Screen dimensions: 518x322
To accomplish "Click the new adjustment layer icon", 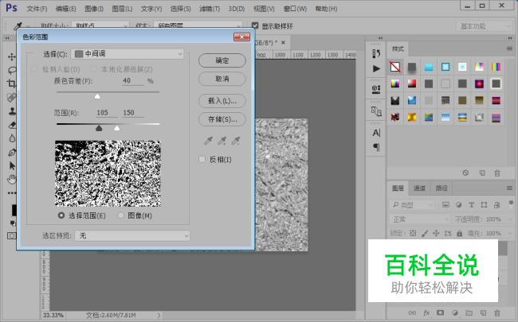I will coord(455,312).
